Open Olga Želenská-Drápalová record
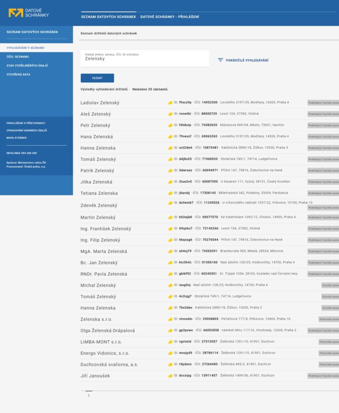 tap(108, 330)
